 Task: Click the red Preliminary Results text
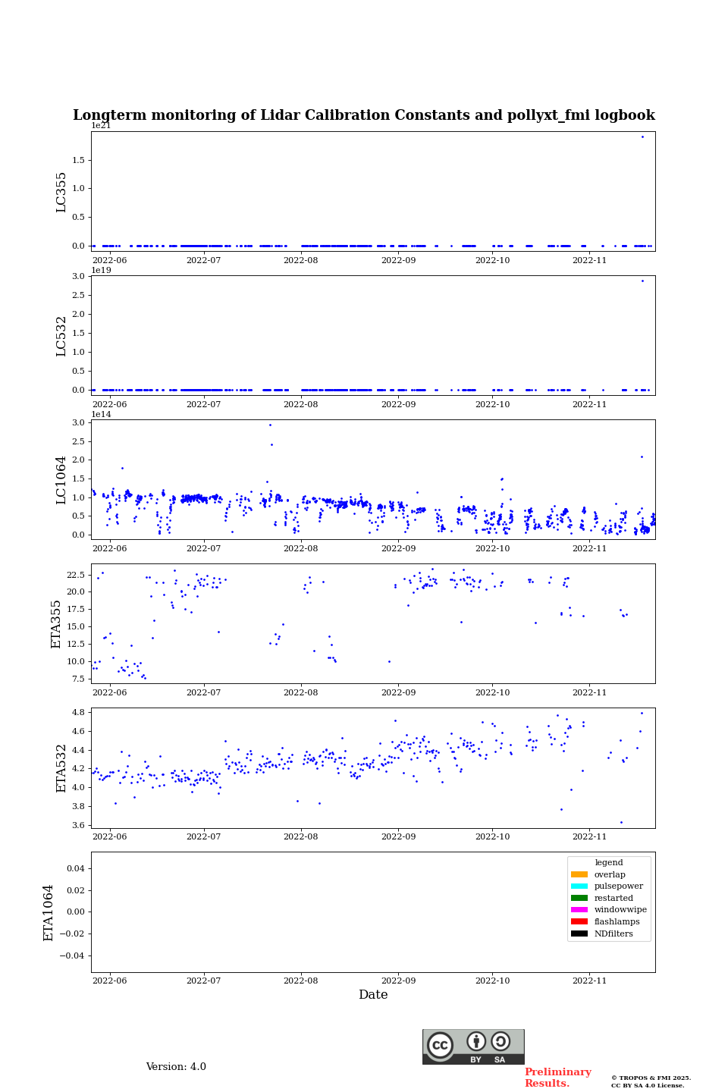coord(557,1078)
